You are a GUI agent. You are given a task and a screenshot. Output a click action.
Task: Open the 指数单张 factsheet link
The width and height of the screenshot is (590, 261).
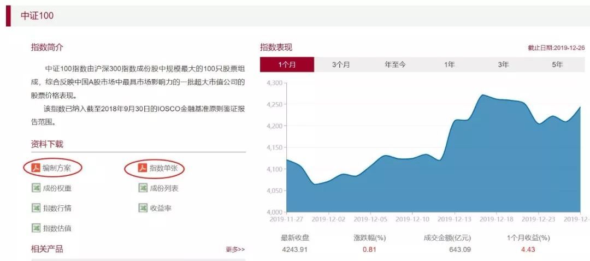(x=164, y=168)
